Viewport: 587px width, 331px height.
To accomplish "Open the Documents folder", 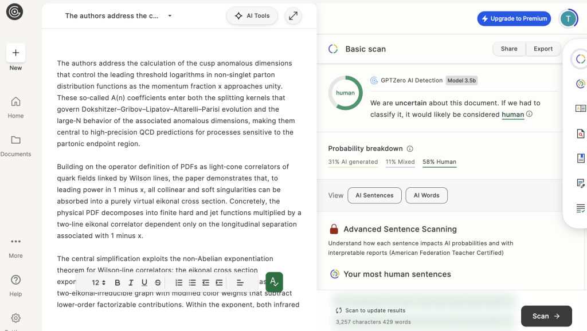I will click(15, 146).
